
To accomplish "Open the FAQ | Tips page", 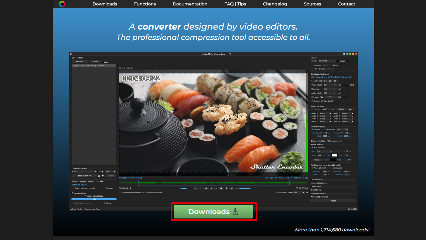I will [x=235, y=4].
